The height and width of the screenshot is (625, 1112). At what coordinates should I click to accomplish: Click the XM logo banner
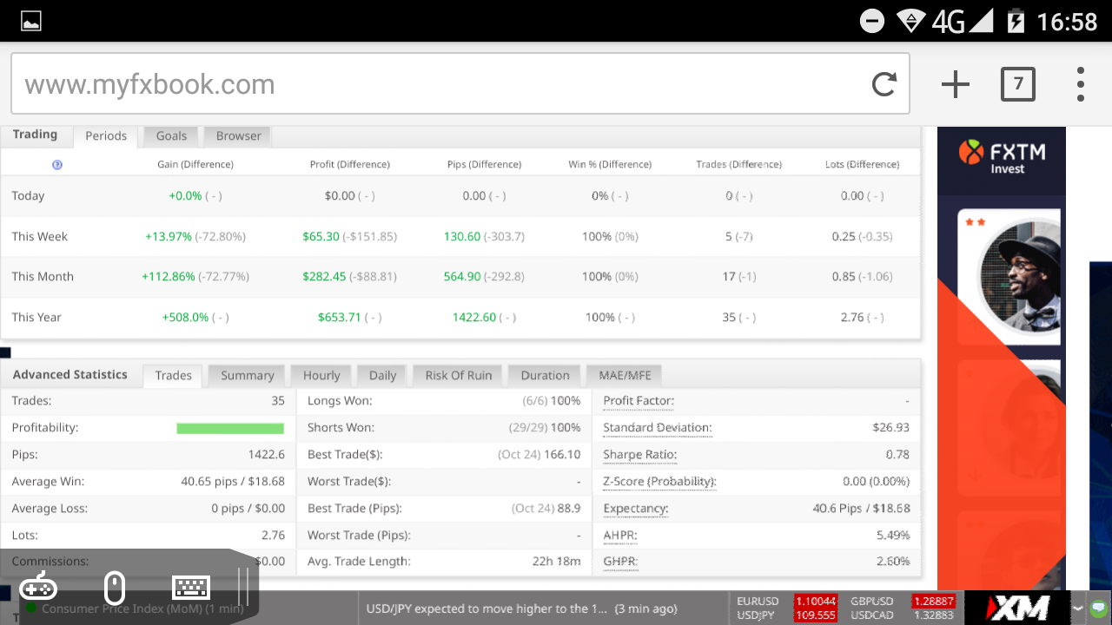(1019, 608)
